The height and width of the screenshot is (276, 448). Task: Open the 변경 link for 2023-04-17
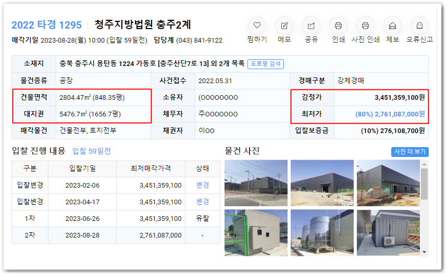tap(203, 202)
